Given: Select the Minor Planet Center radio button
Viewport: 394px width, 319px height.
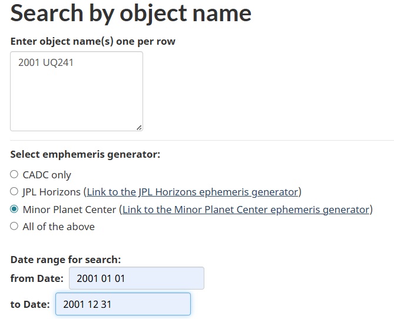Looking at the screenshot, I should point(14,209).
